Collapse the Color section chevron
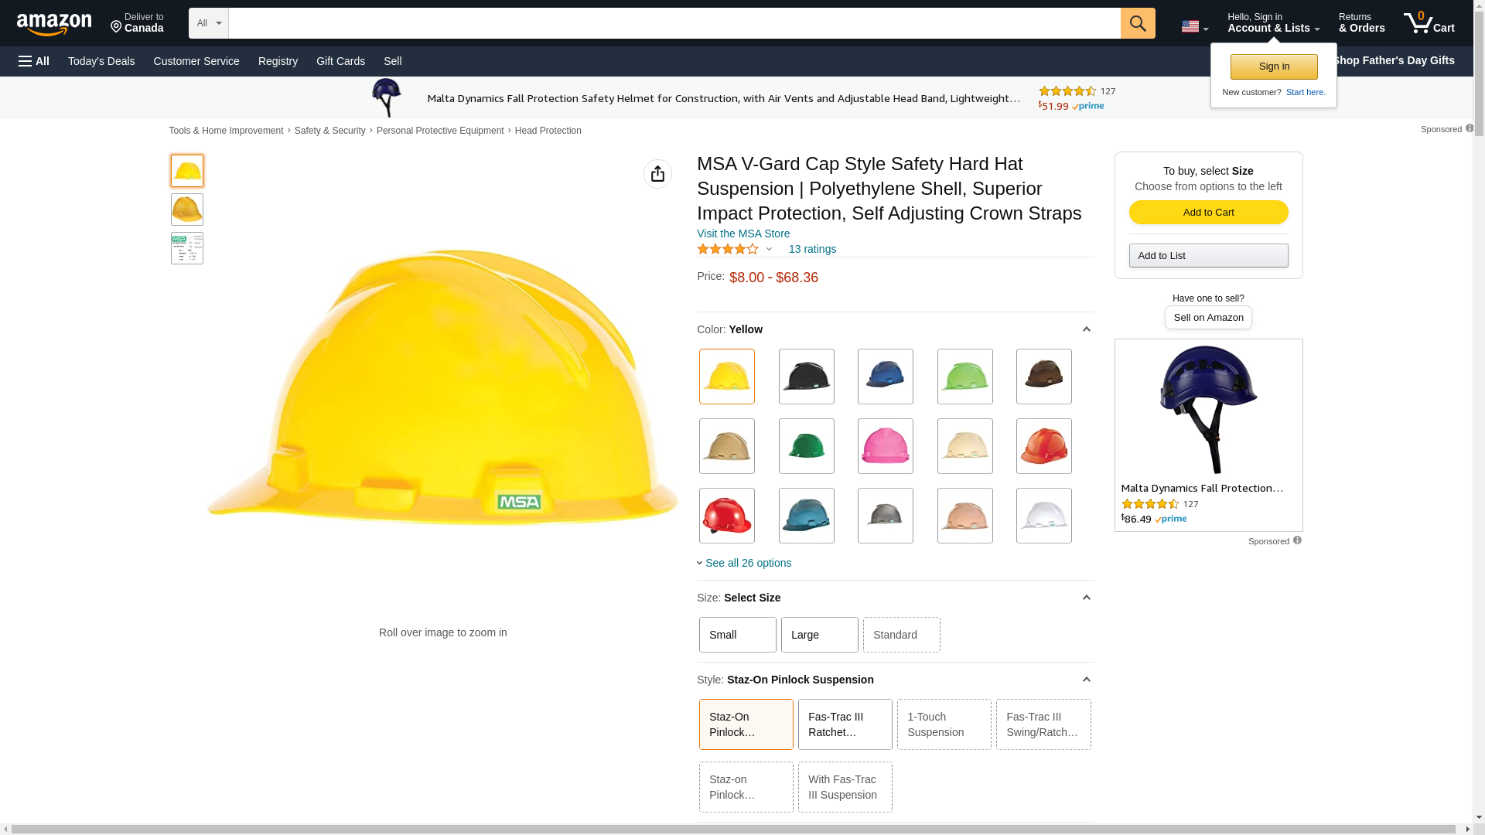The height and width of the screenshot is (835, 1485). (1086, 329)
